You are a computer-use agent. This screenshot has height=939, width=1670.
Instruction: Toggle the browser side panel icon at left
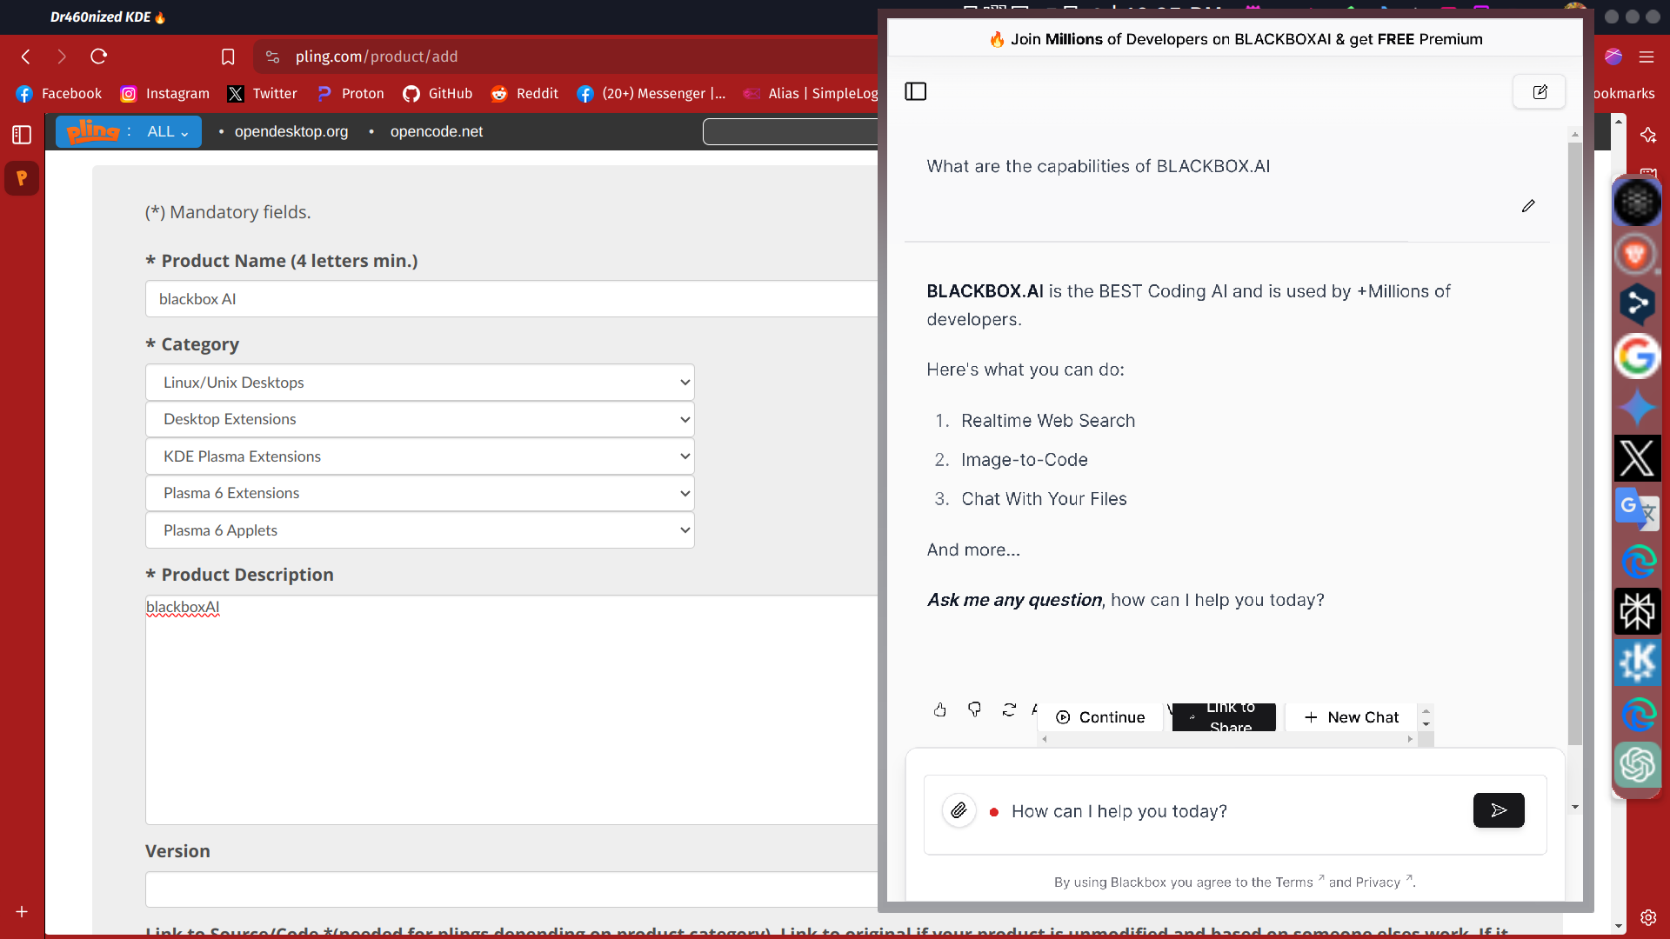(x=22, y=135)
